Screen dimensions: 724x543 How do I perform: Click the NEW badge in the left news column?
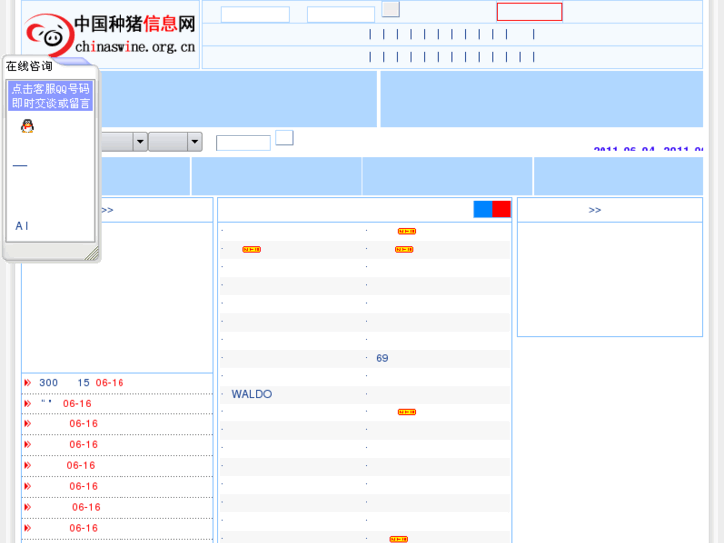coord(252,249)
